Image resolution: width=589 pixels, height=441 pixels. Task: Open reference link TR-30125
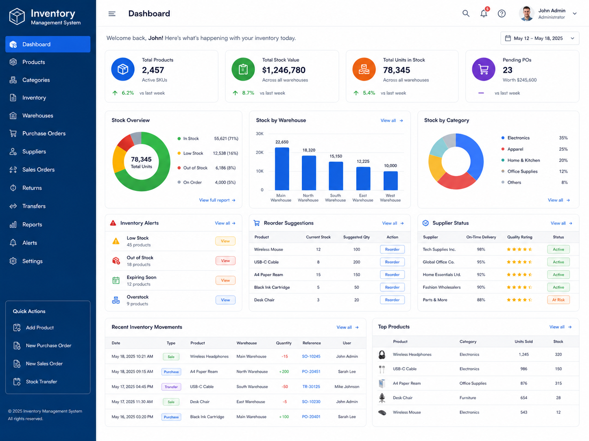tap(311, 387)
